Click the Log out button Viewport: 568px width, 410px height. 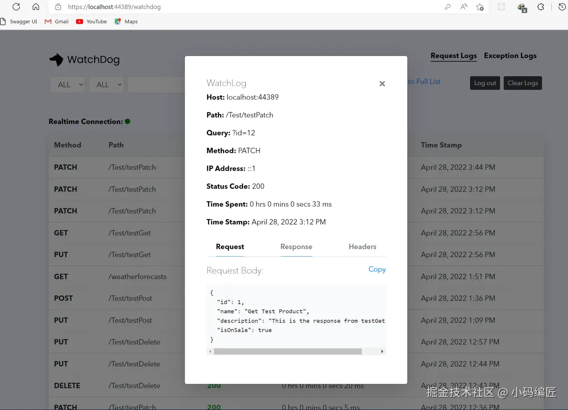485,83
